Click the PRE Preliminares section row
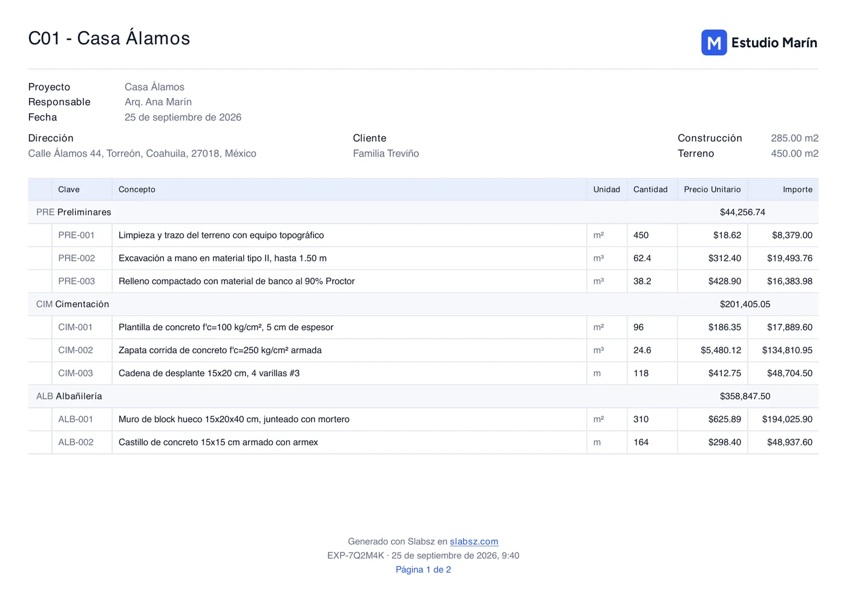847x599 pixels. tap(423, 212)
